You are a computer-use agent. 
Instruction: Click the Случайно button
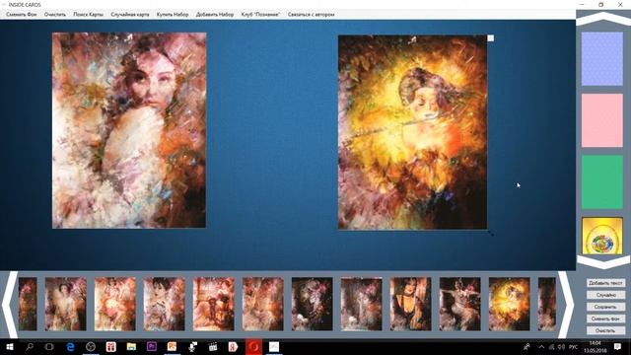605,295
